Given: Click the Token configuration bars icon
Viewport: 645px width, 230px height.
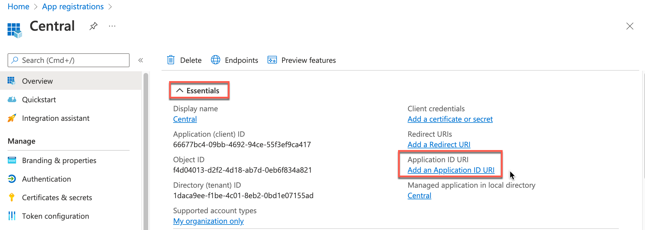Looking at the screenshot, I should [x=12, y=216].
